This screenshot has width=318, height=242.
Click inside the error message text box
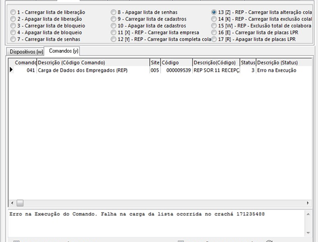click(156, 223)
